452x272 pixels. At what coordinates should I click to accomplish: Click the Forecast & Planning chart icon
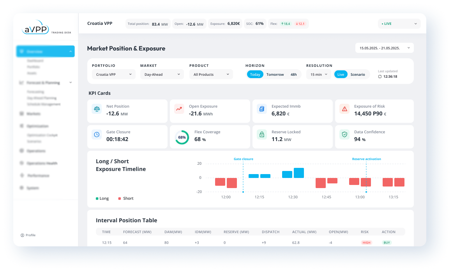(x=21, y=83)
